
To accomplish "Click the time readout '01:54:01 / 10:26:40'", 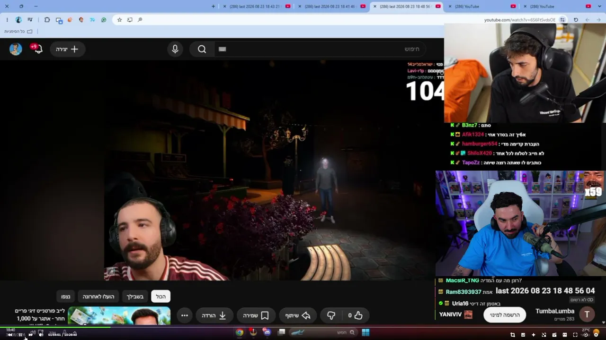I will tap(62, 335).
